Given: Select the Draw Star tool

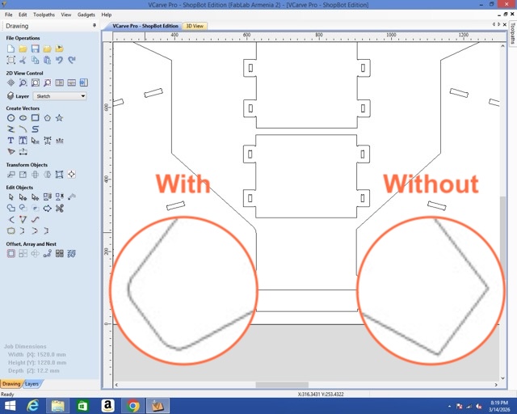Looking at the screenshot, I should tap(59, 118).
